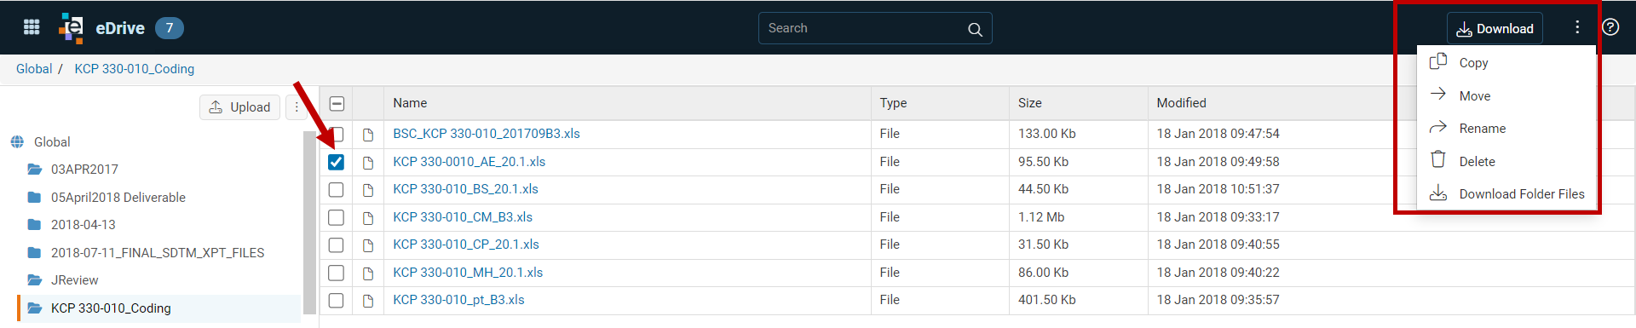
Task: Click the folder tree vertical scrollbar
Action: [x=309, y=222]
